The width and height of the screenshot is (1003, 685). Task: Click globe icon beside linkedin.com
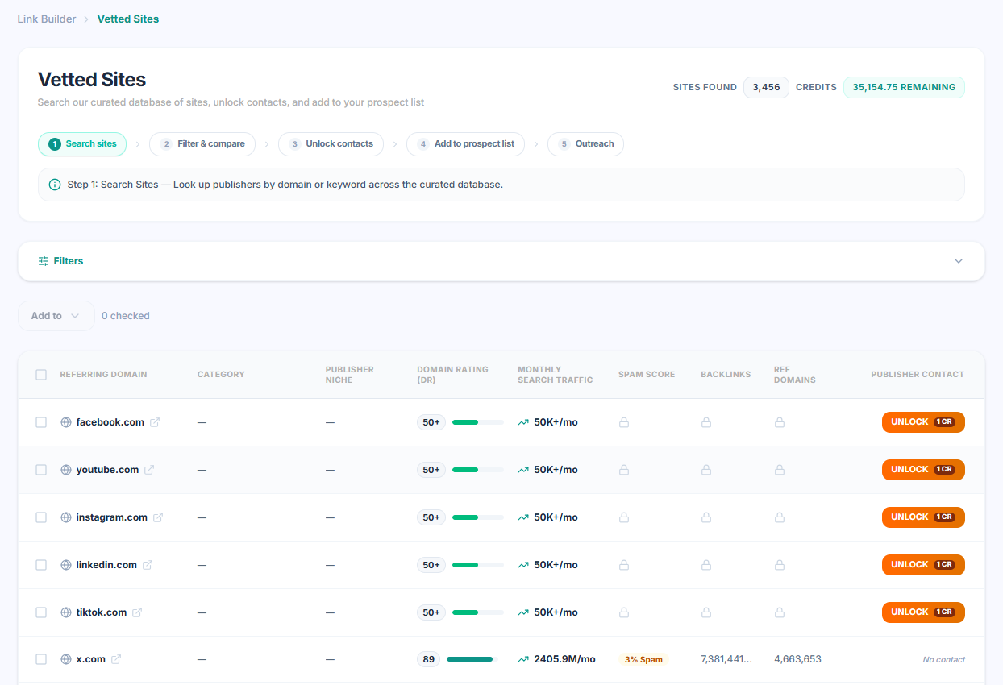[66, 565]
